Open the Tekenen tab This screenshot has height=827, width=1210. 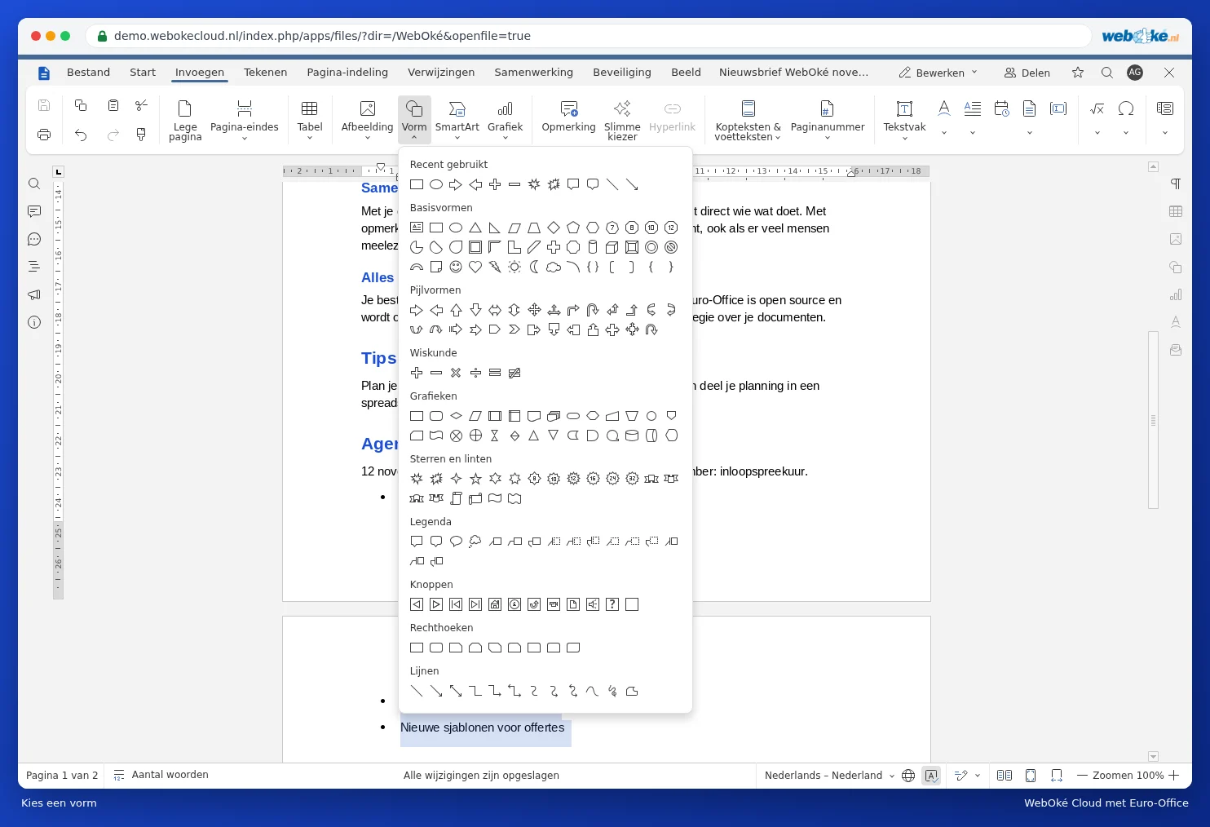265,72
